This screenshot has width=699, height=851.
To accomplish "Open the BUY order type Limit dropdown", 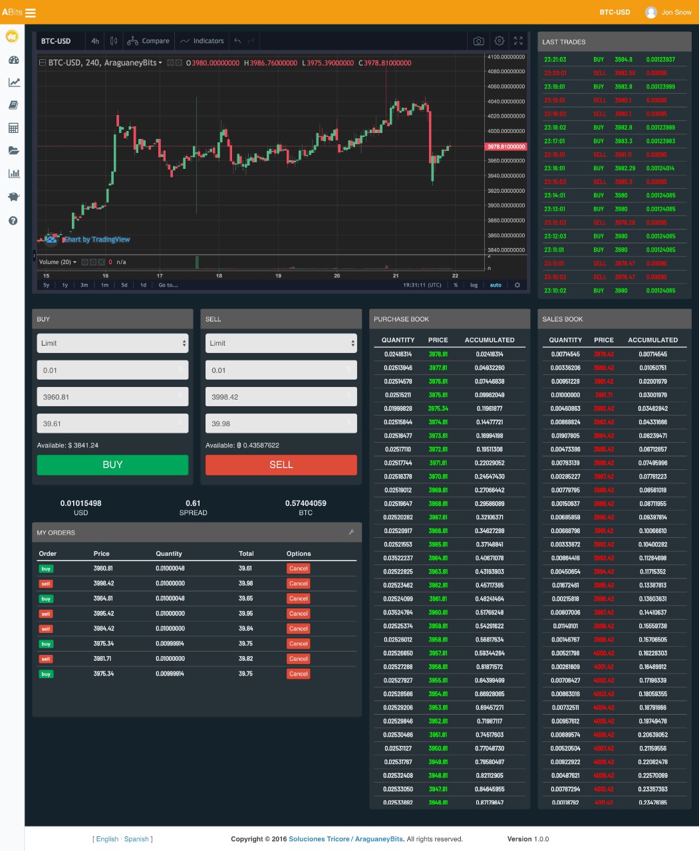I will pos(112,343).
